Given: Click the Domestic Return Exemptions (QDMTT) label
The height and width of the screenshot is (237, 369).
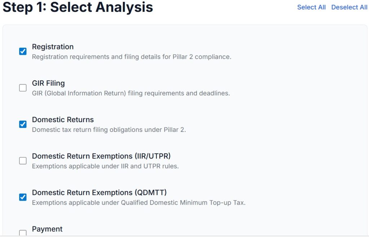Looking at the screenshot, I should pos(99,192).
